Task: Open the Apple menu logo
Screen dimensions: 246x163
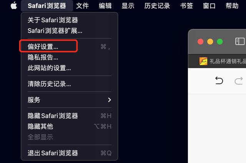Action: pos(14,6)
